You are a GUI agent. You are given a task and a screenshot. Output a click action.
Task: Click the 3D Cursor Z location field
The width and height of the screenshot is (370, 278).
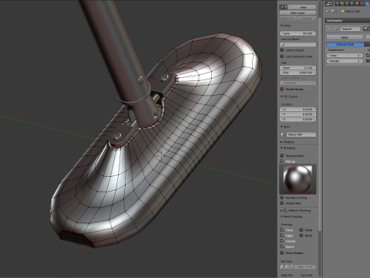298,119
